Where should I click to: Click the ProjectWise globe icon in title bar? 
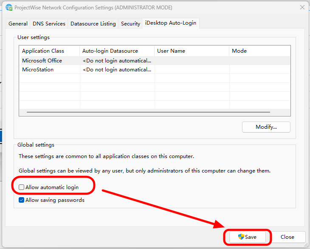[9, 7]
